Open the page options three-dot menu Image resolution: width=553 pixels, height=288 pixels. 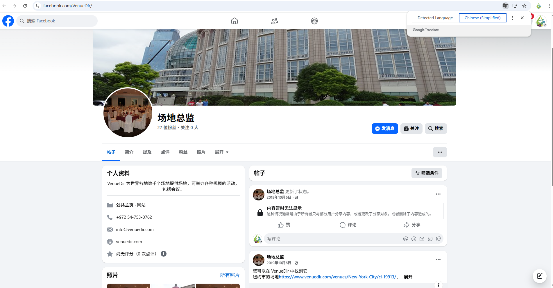click(x=440, y=152)
